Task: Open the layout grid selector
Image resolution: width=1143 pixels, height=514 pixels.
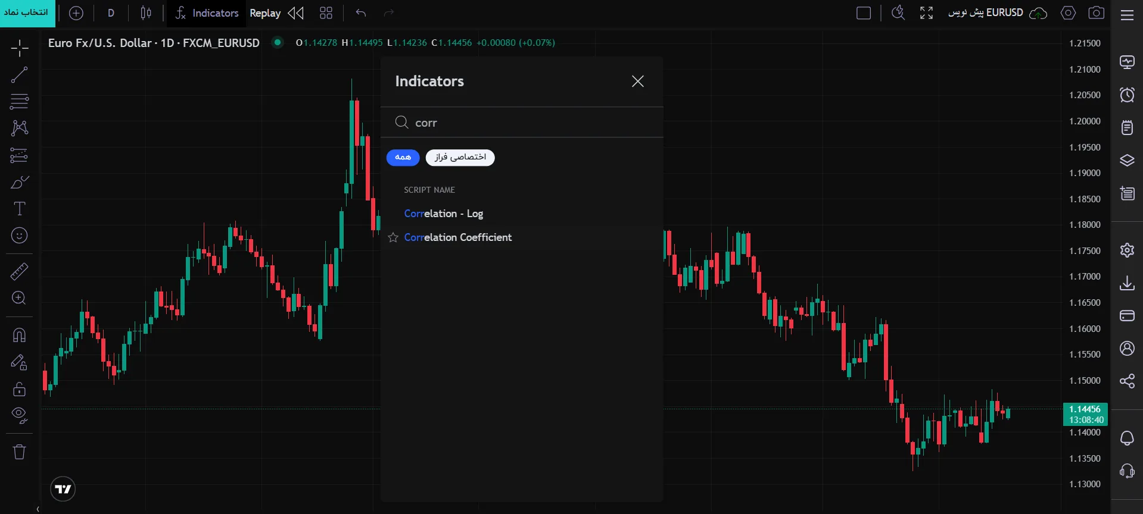Action: click(326, 13)
